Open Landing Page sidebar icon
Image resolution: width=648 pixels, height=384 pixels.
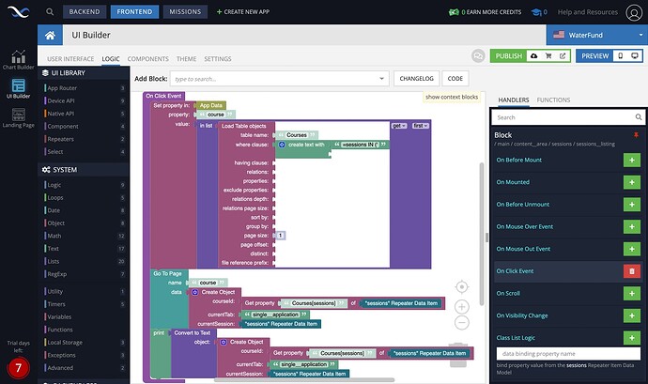point(18,117)
